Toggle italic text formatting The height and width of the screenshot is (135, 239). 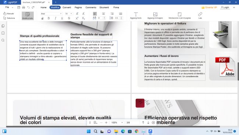pos(56,18)
